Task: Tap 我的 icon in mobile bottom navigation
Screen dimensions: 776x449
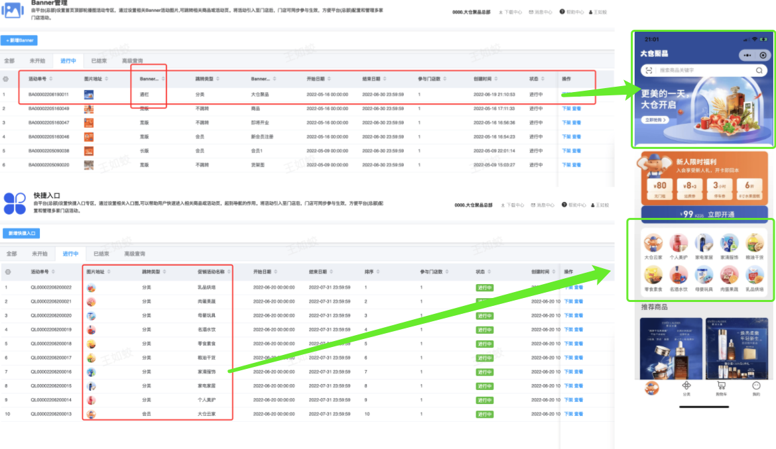Action: coord(755,387)
